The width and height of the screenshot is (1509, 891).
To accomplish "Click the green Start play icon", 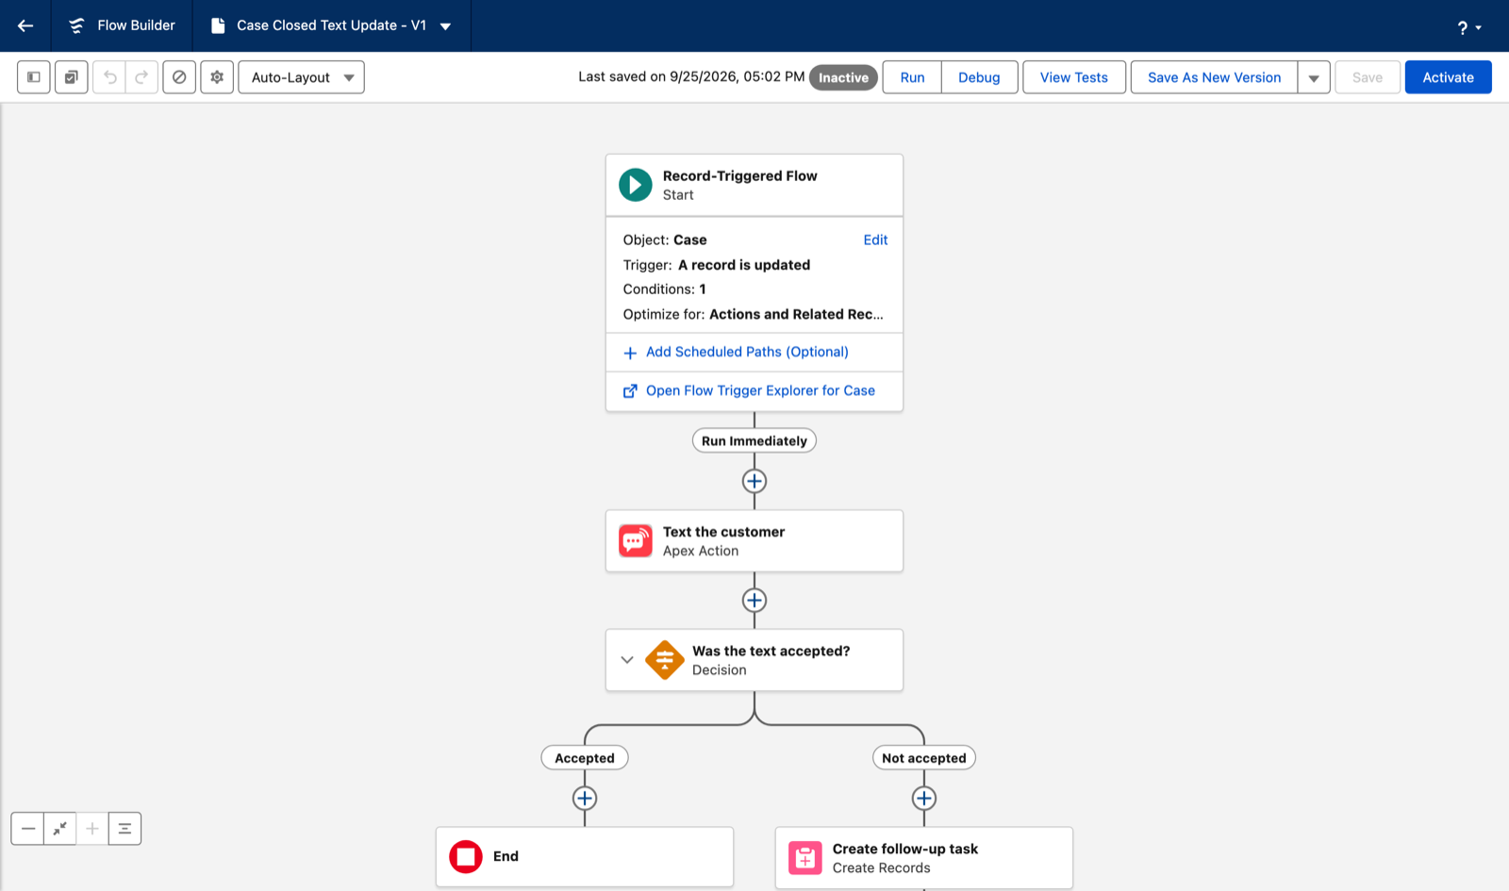I will coord(636,185).
